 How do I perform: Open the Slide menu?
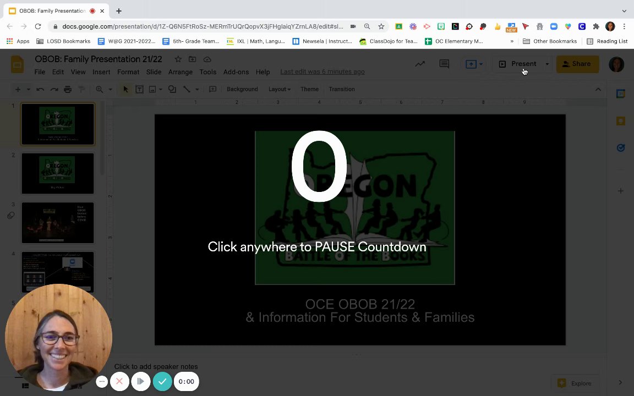coord(154,72)
